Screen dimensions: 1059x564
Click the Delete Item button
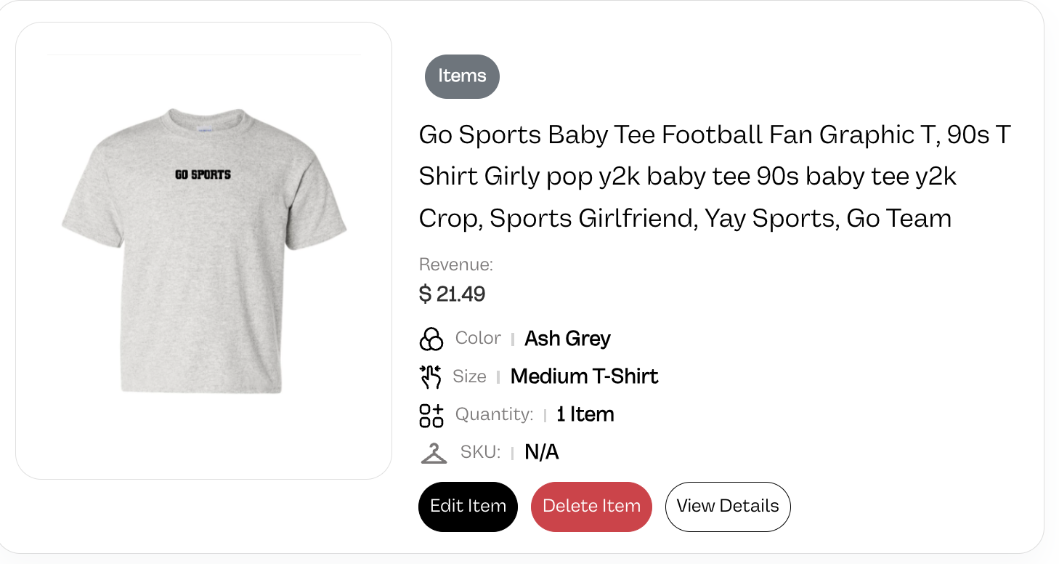tap(591, 507)
